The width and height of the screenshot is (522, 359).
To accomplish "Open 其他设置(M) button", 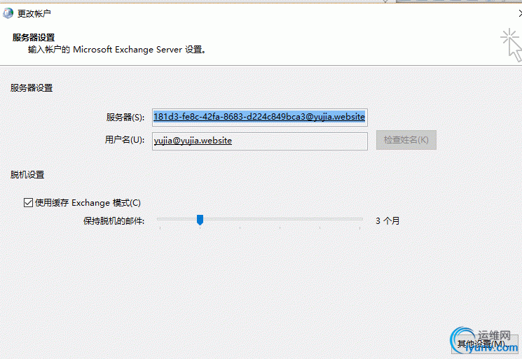I will click(x=485, y=344).
